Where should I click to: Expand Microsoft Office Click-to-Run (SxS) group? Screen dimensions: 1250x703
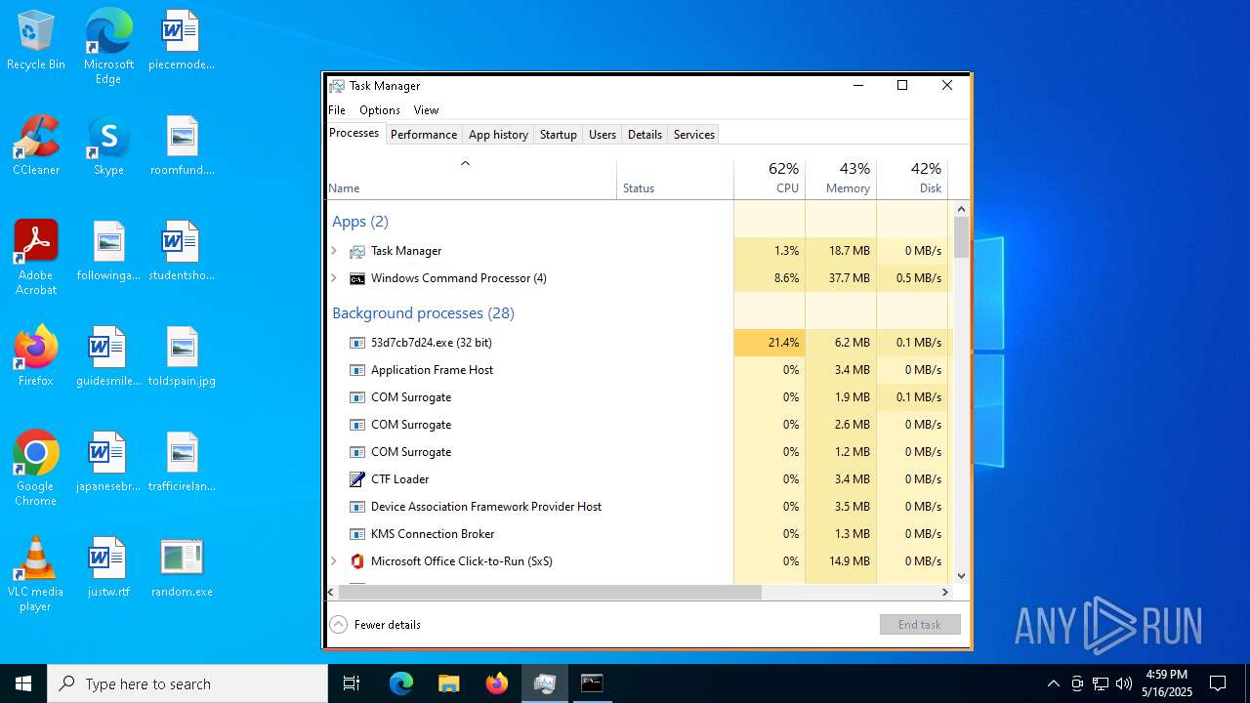coord(334,561)
